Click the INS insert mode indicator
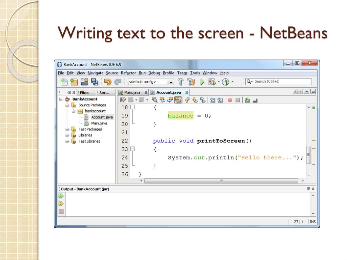This screenshot has height=260, width=347. point(313,222)
